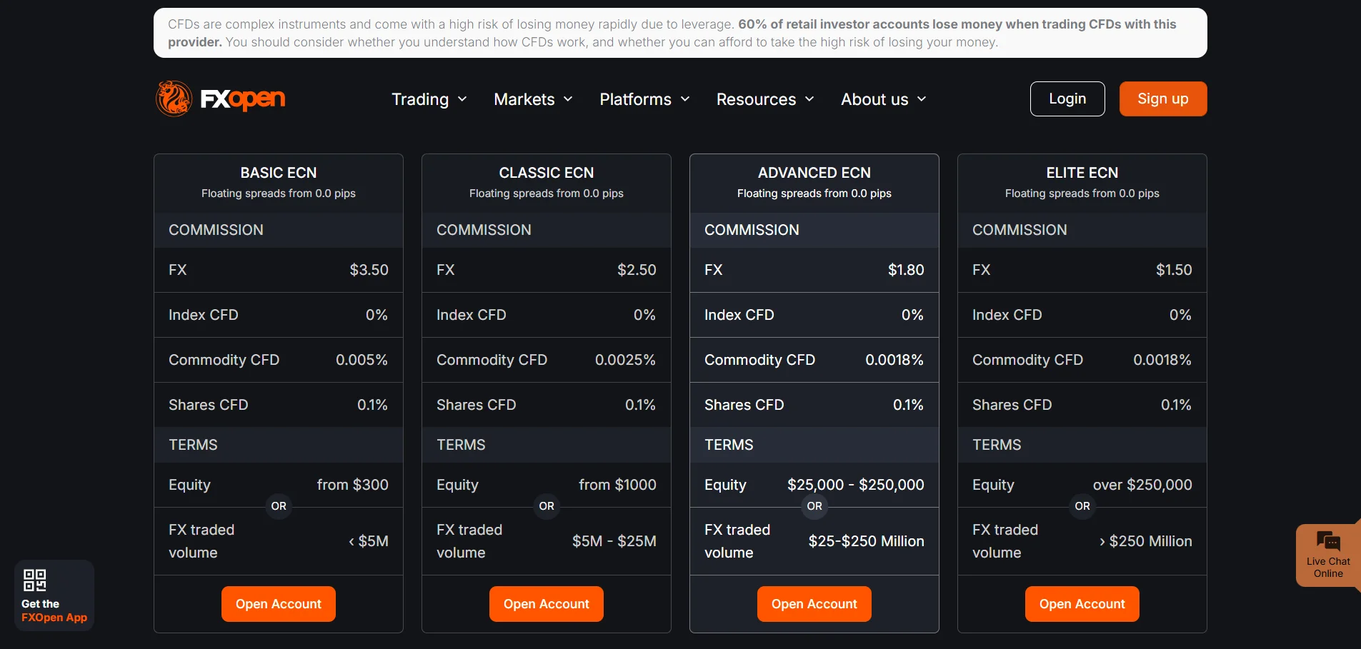
Task: Click the OR badge in Elite ECN
Action: (x=1082, y=506)
